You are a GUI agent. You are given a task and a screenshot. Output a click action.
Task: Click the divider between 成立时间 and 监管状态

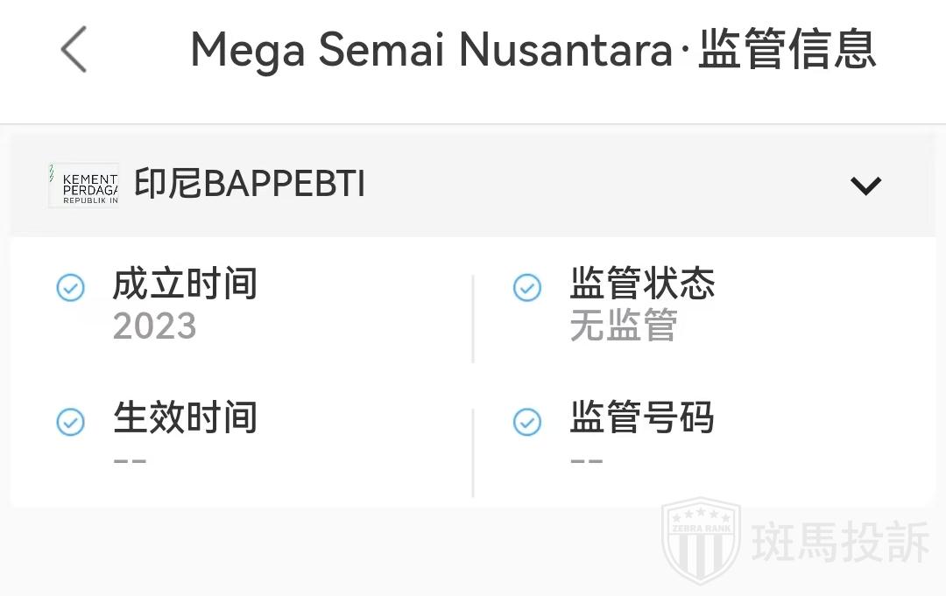click(473, 319)
